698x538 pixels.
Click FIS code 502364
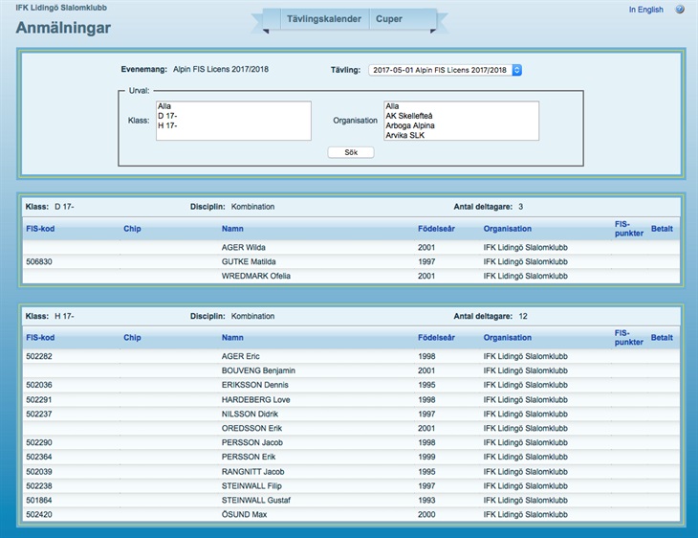[39, 457]
